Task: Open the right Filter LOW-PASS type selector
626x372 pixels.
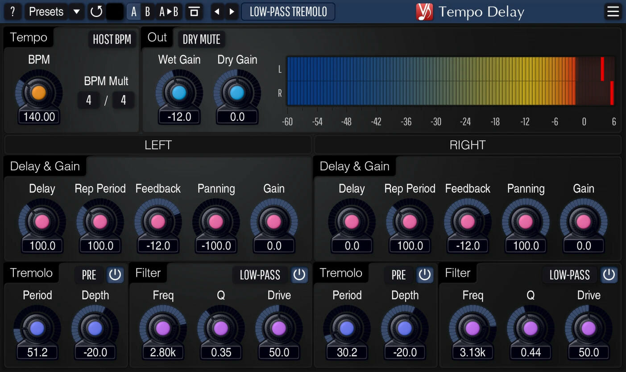Action: point(569,275)
